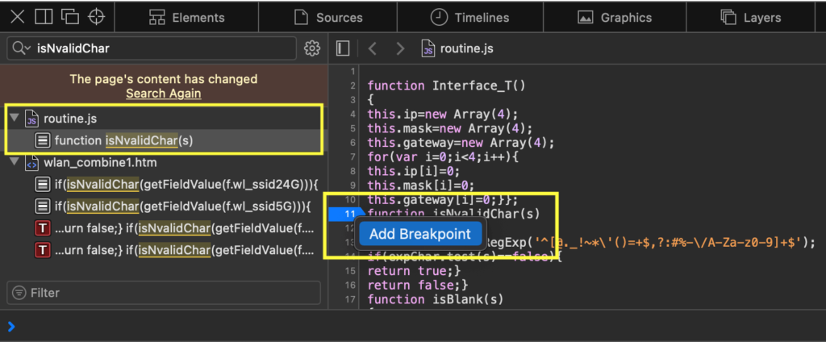Viewport: 826px width, 342px height.
Task: Open the Elements tab
Action: coord(187,18)
